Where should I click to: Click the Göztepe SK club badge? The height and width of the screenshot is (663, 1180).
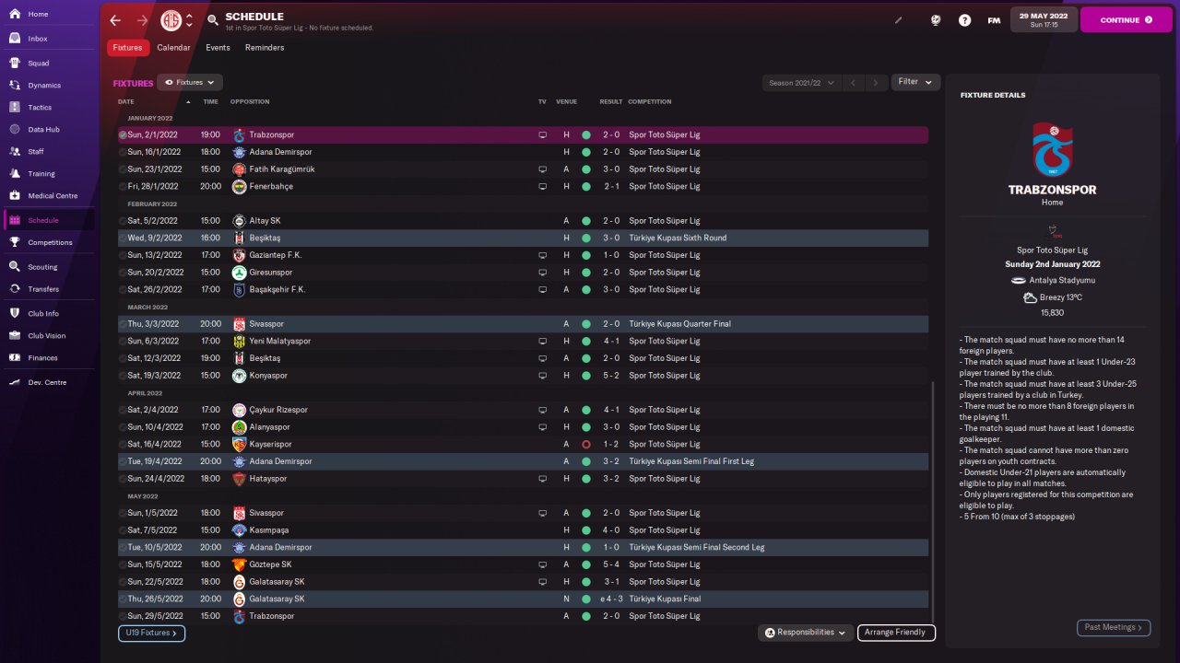tap(239, 564)
